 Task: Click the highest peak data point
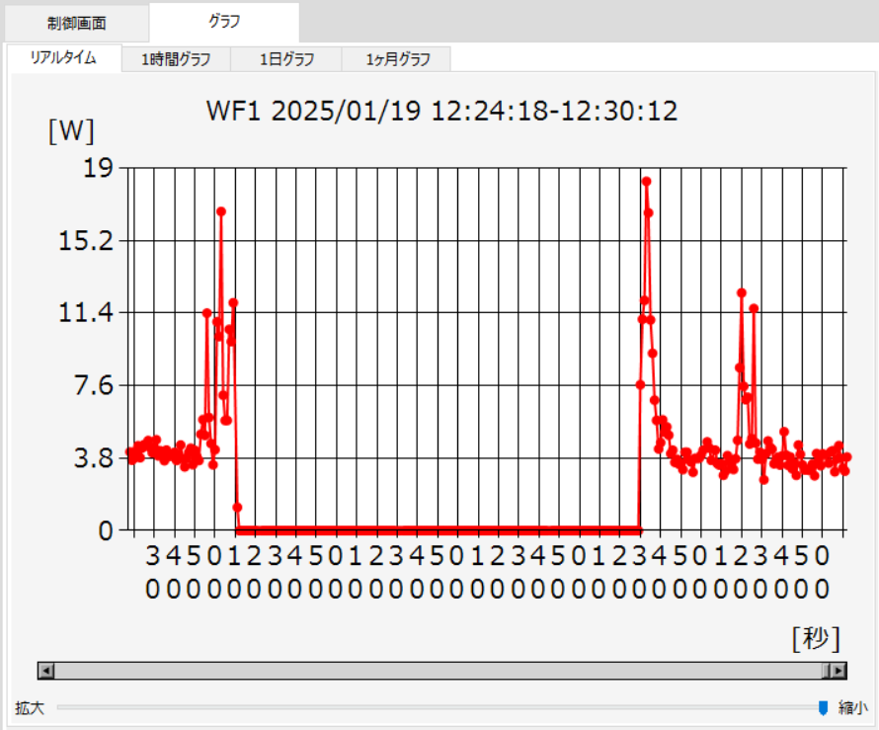646,181
